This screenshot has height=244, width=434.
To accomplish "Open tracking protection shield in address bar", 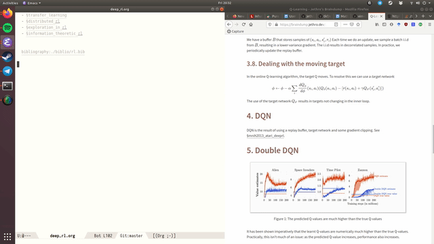I will (x=270, y=24).
